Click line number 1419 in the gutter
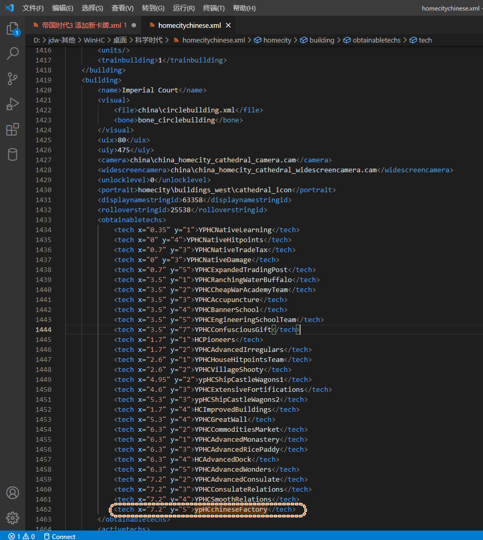The image size is (483, 540). pos(44,80)
